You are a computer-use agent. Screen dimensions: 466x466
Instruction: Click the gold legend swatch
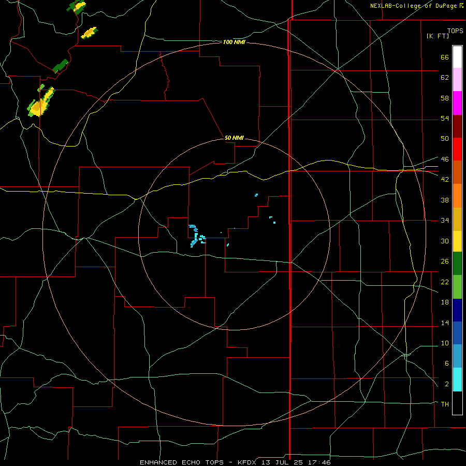[x=457, y=219]
